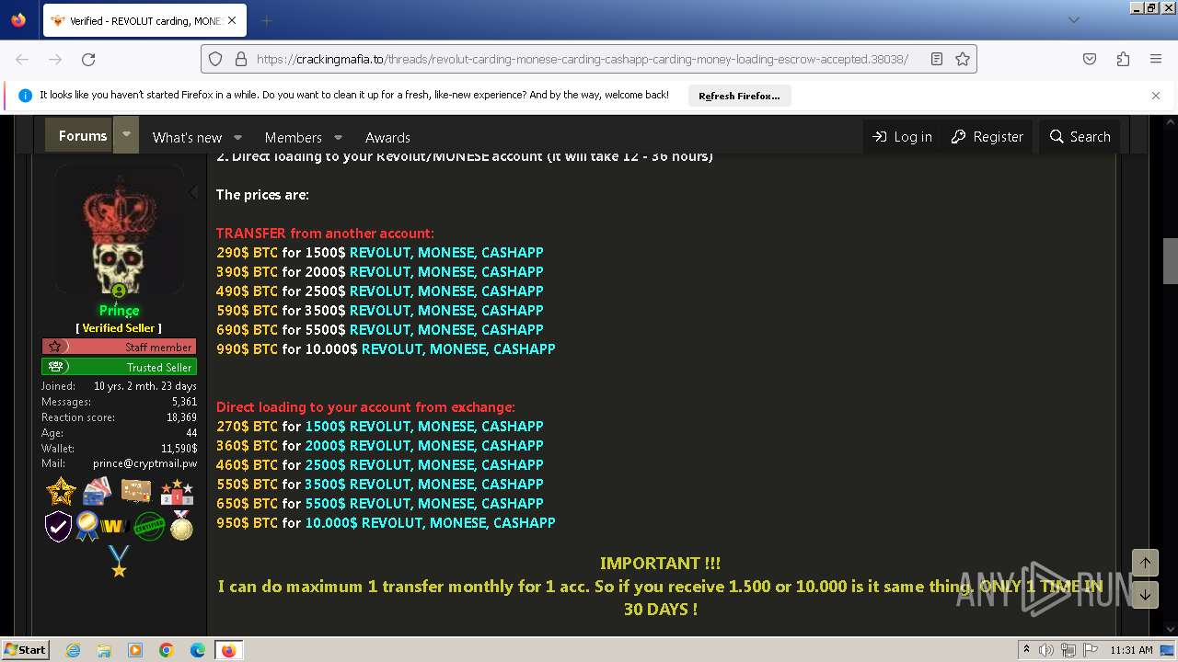The height and width of the screenshot is (662, 1178).
Task: Click the taskbar clock showing 11:31 AM
Action: (x=1131, y=650)
